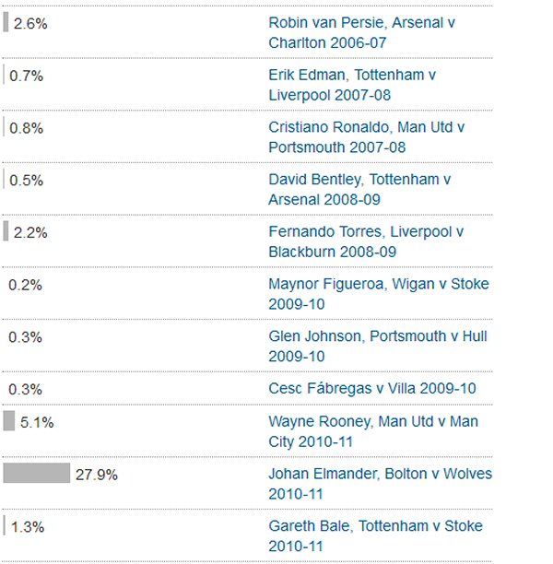Screen dimensions: 553x564
Task: Click Wayne Rooney Man Utd v Man City link
Action: coord(373,431)
